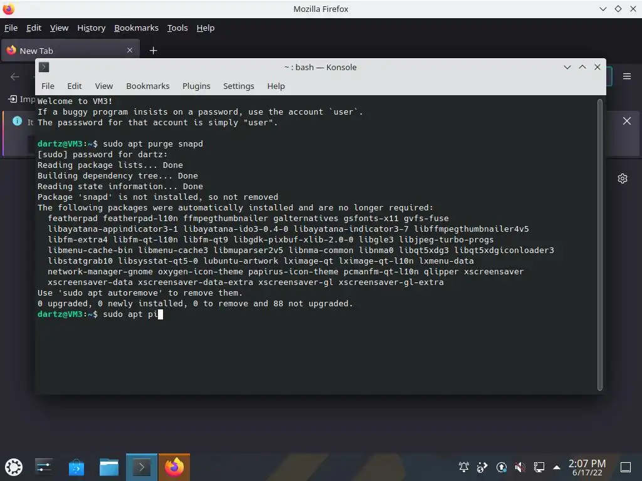Click the Firefox info notification icon
642x481 pixels.
17,121
